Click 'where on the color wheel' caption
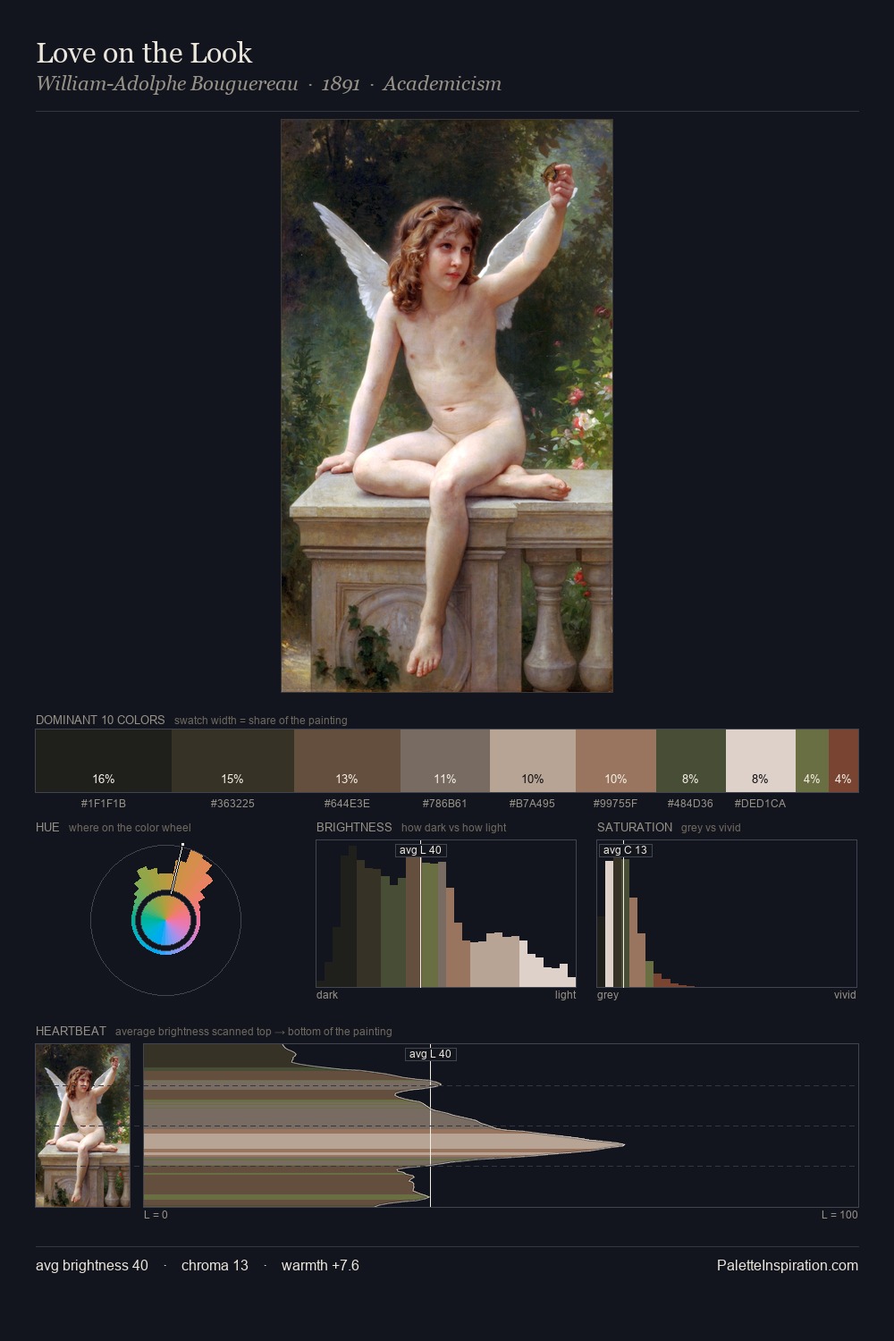This screenshot has width=894, height=1341. tap(130, 828)
